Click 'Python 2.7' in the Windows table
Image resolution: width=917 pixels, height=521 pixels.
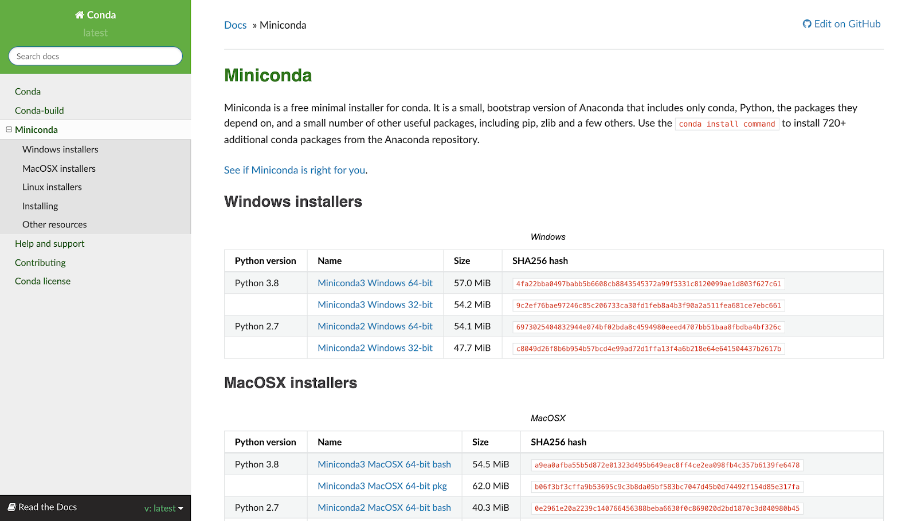click(257, 326)
